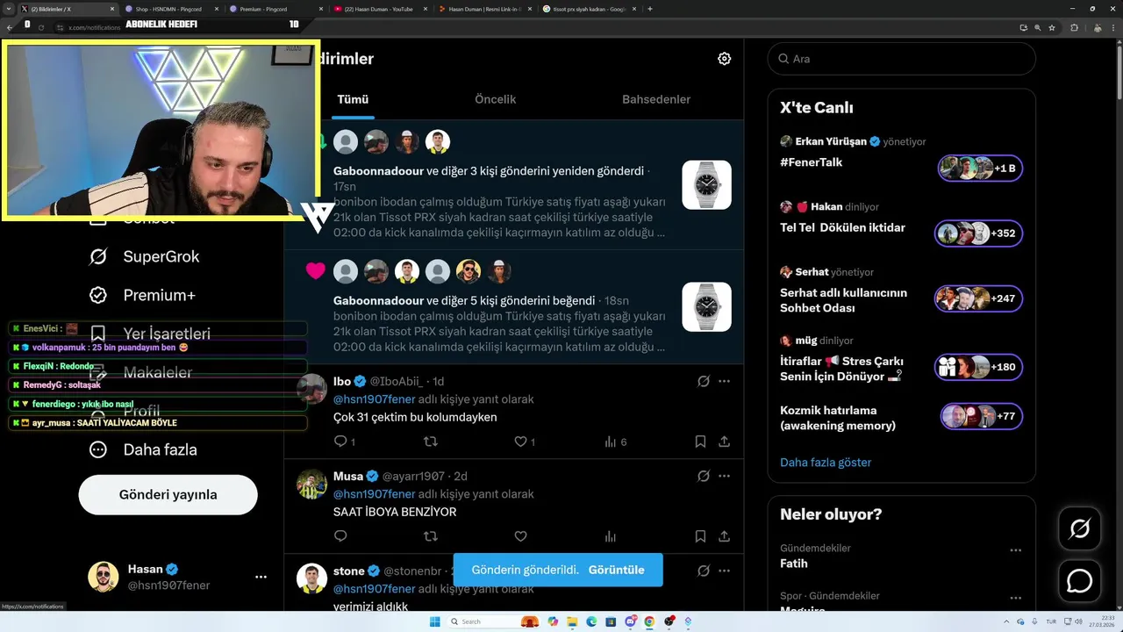Viewport: 1123px width, 632px height.
Task: Click the Gönderi yayınla button
Action: [168, 494]
